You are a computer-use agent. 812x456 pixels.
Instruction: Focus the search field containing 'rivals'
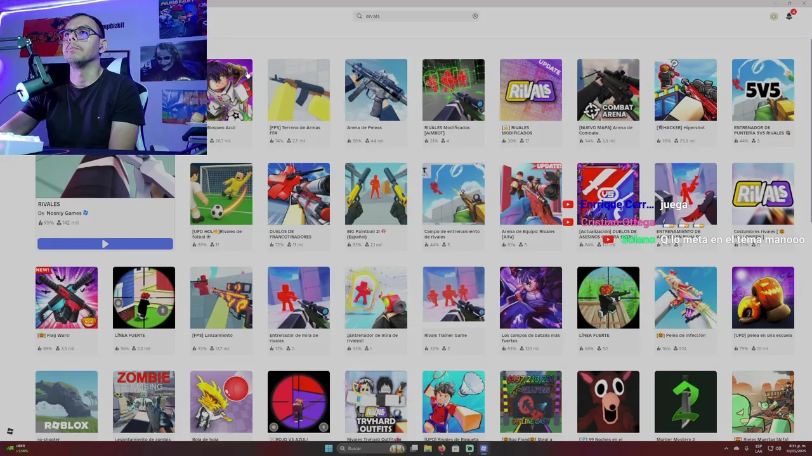point(416,16)
